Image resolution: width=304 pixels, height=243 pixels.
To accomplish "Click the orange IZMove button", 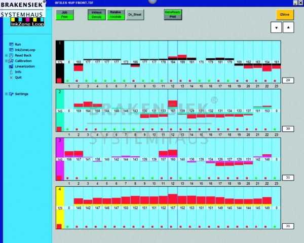I will tap(285, 15).
